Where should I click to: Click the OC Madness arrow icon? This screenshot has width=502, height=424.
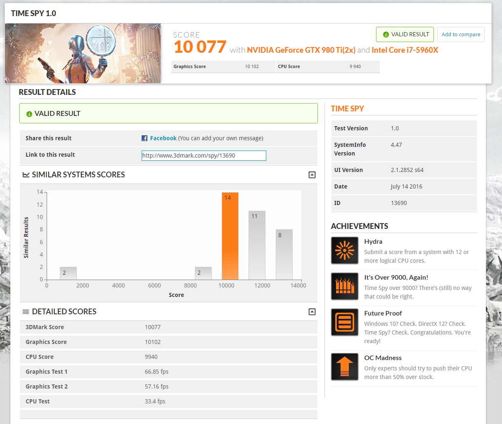tap(345, 367)
